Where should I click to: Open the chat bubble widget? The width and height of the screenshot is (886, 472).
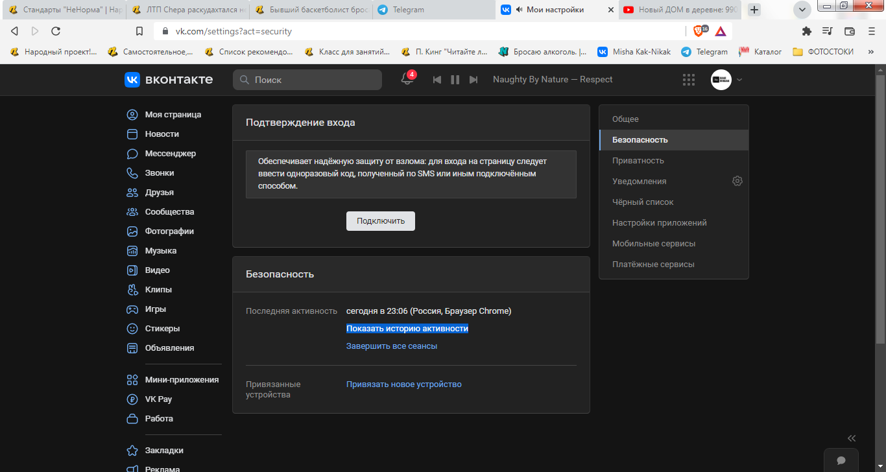pyautogui.click(x=841, y=460)
